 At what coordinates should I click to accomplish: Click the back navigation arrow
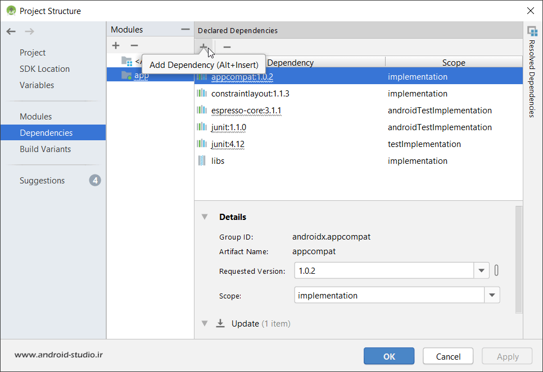pos(11,31)
